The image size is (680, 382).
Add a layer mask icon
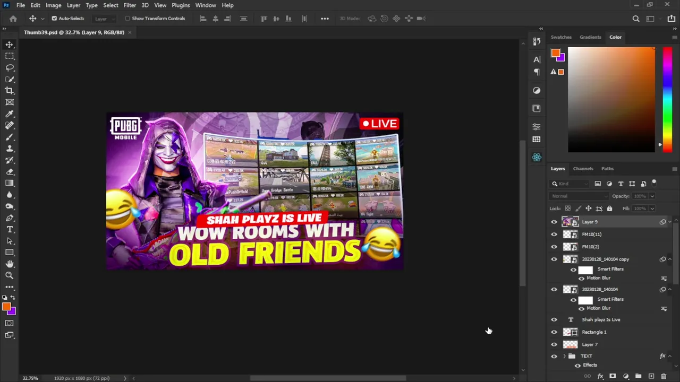(613, 376)
